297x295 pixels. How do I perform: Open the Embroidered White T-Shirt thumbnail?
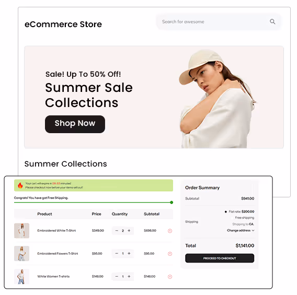tap(21, 230)
